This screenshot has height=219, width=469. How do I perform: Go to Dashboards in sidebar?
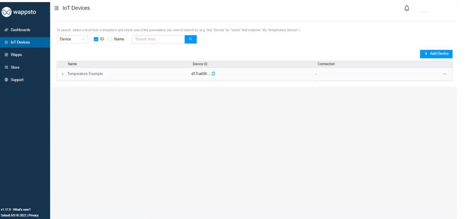[25, 30]
